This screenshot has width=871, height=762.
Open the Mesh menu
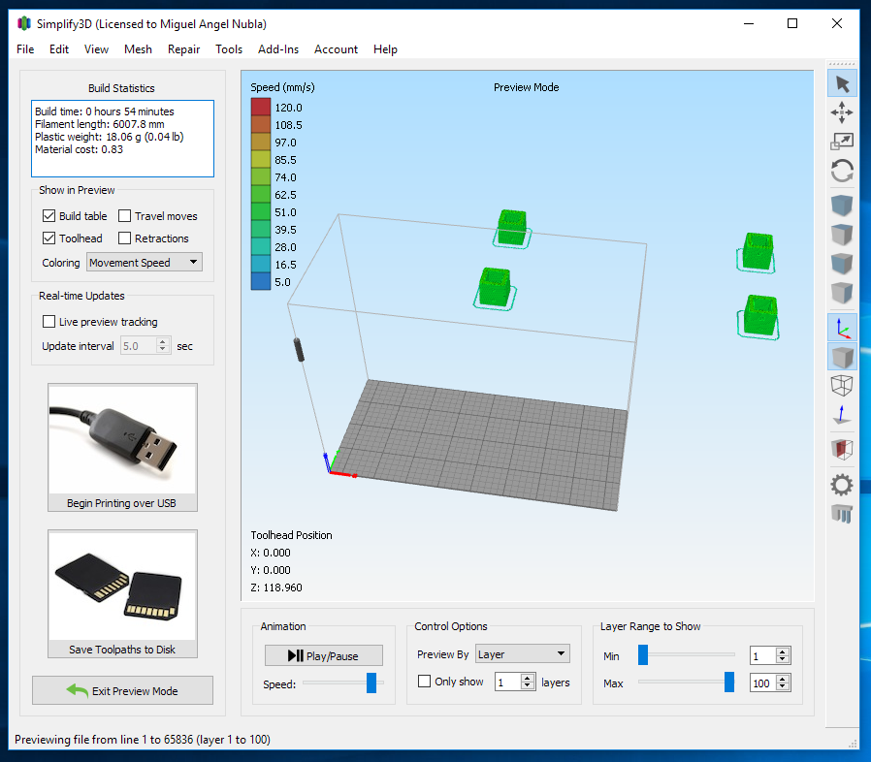tap(139, 49)
